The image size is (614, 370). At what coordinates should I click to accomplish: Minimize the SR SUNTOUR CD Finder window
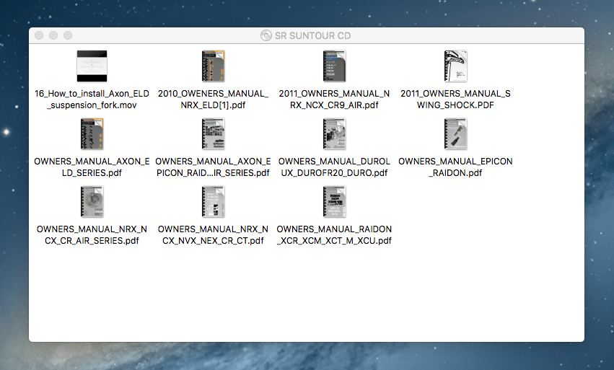(53, 35)
